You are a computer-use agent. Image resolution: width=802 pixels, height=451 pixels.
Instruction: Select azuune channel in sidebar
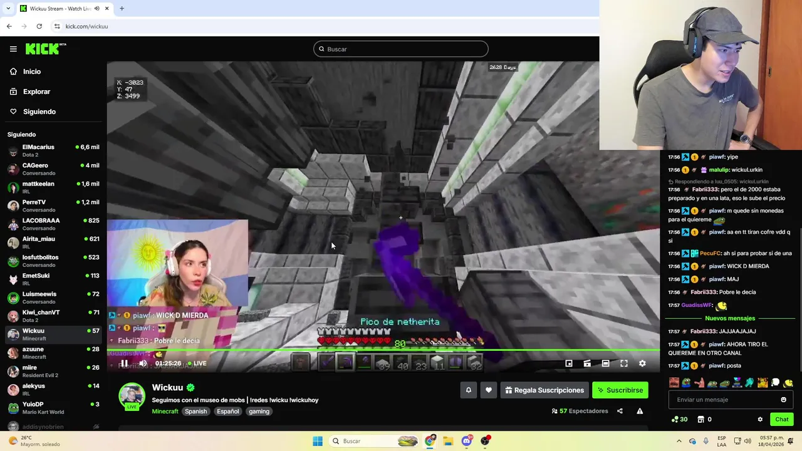[53, 353]
